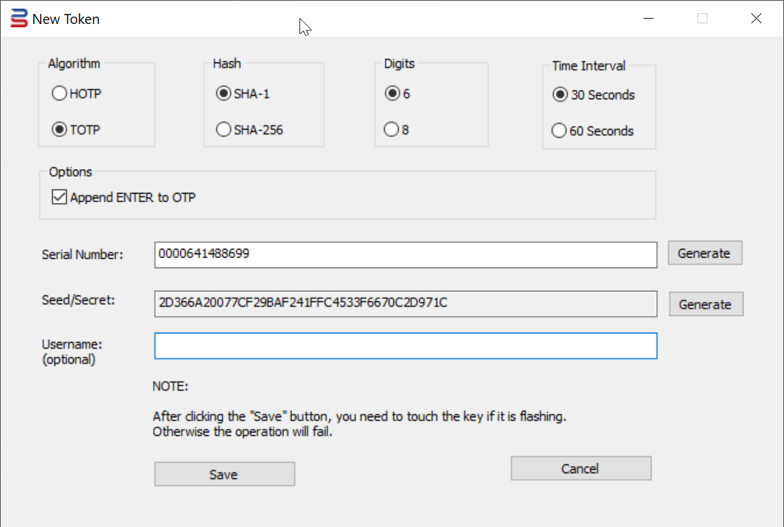Choose SHA-1 as the hash
The height and width of the screenshot is (527, 784).
coord(224,94)
